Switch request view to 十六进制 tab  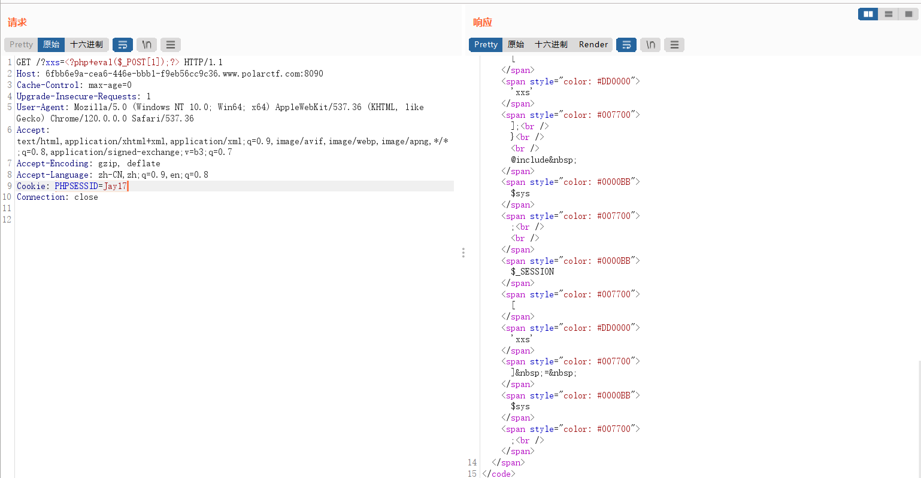(x=86, y=45)
